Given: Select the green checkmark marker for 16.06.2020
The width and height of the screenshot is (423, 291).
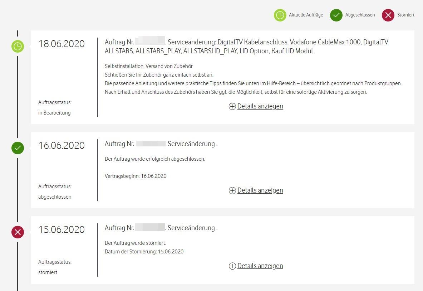Looking at the screenshot, I should [x=18, y=148].
